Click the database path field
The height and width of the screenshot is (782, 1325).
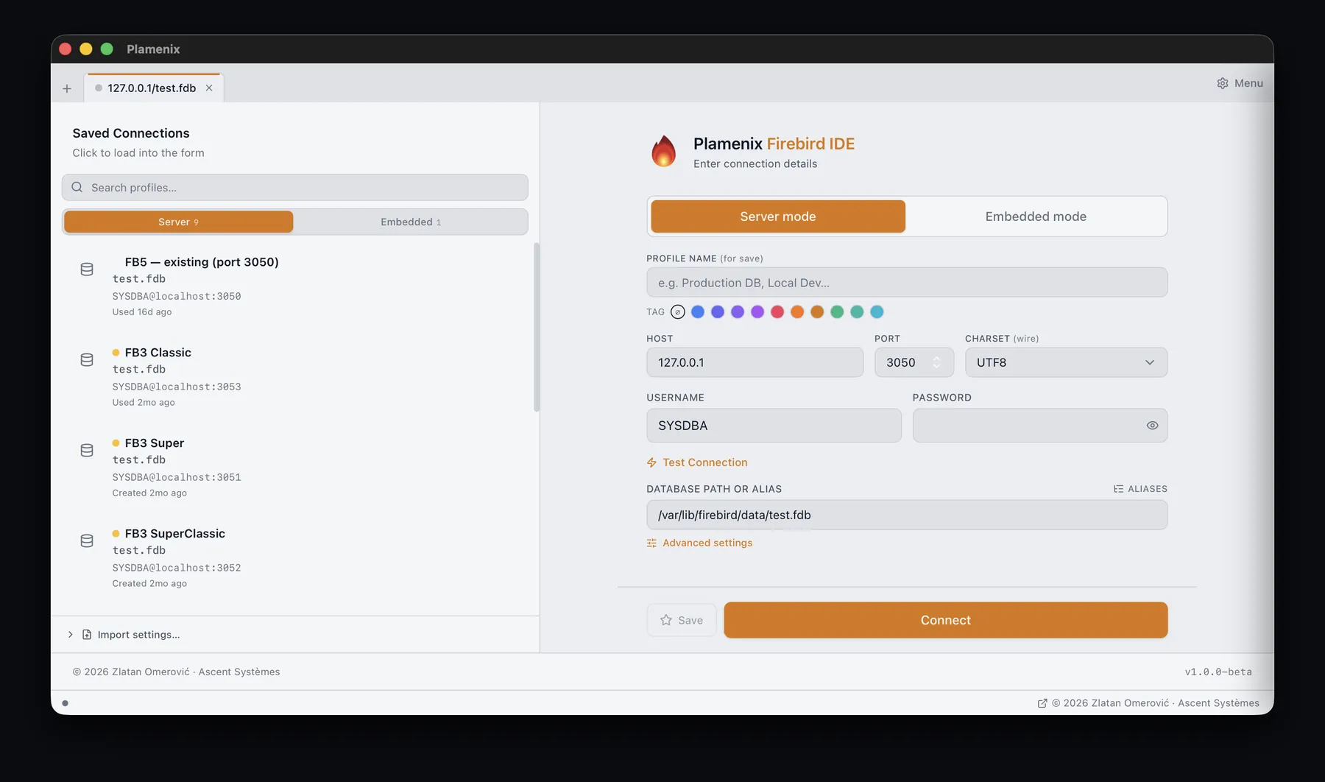907,515
